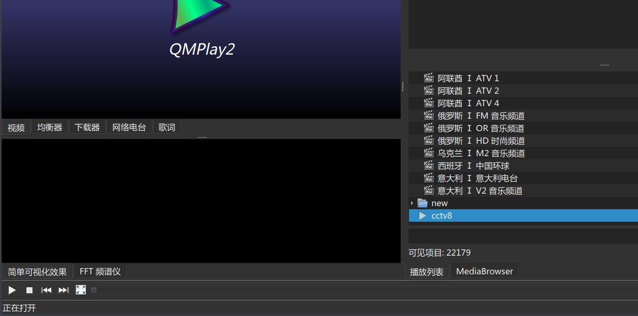
Task: Select 乌克兰 I M2 音乐频道 in playlist
Action: point(523,153)
